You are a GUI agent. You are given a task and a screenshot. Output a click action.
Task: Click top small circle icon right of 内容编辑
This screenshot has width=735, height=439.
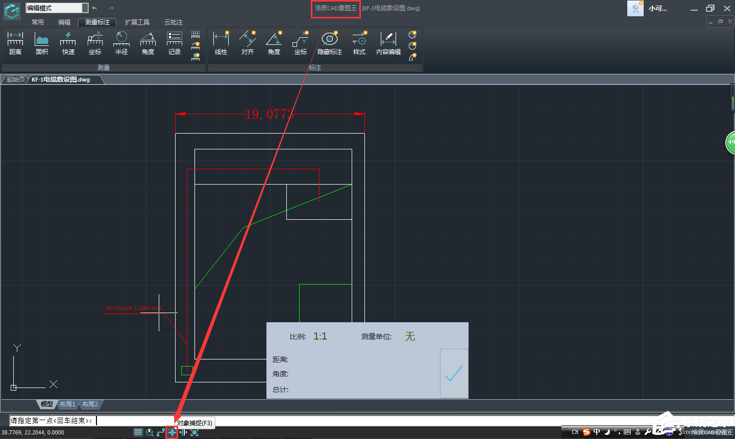click(x=412, y=35)
